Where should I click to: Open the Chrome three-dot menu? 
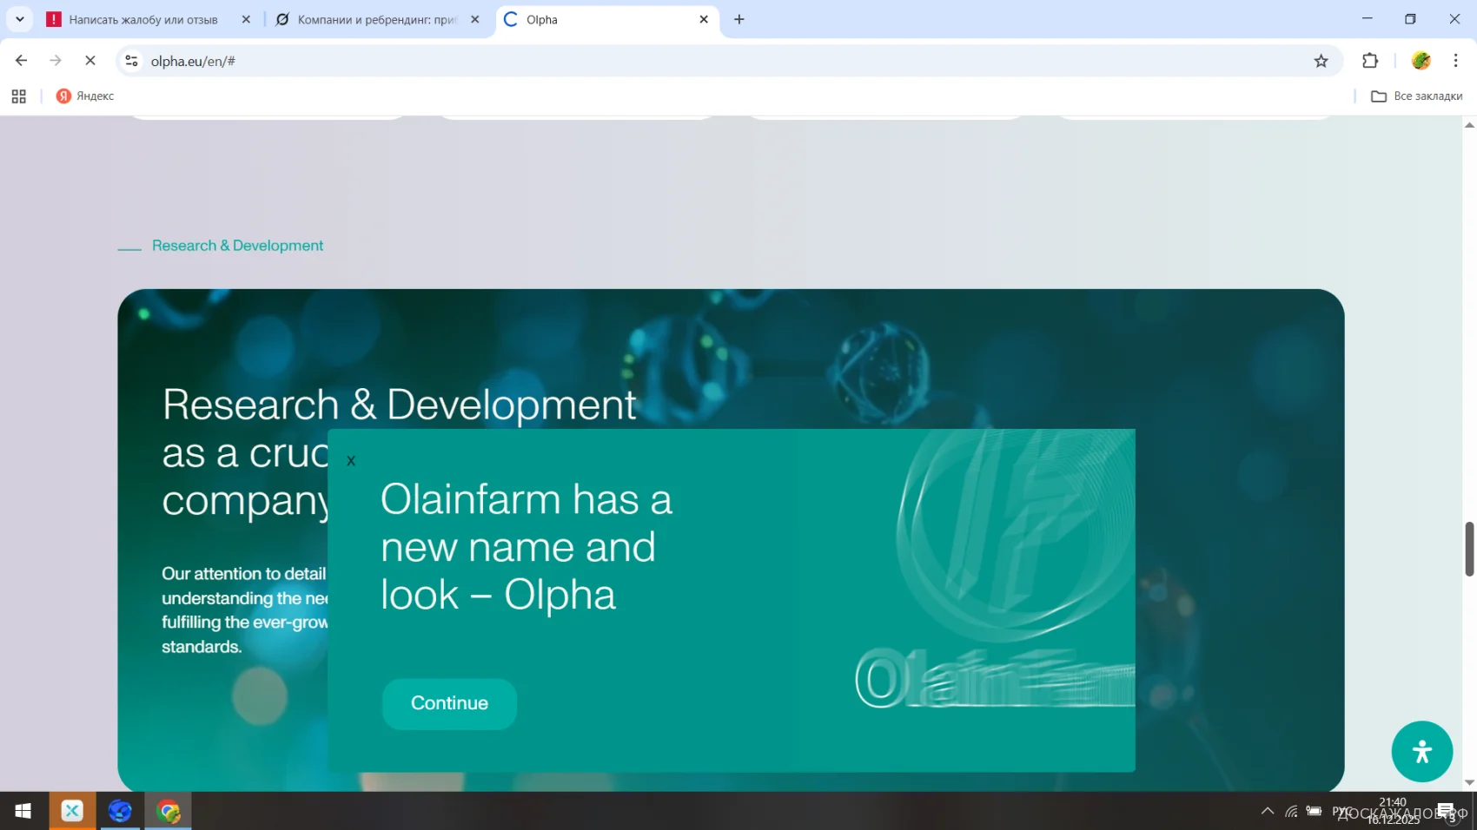tap(1455, 61)
